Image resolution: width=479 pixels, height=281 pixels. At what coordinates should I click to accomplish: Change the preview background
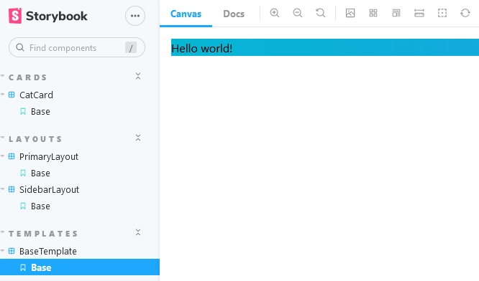[x=350, y=13]
